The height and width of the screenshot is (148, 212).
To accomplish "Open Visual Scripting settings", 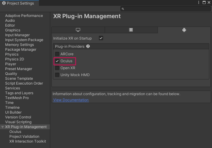I will pyautogui.click(x=18, y=122).
